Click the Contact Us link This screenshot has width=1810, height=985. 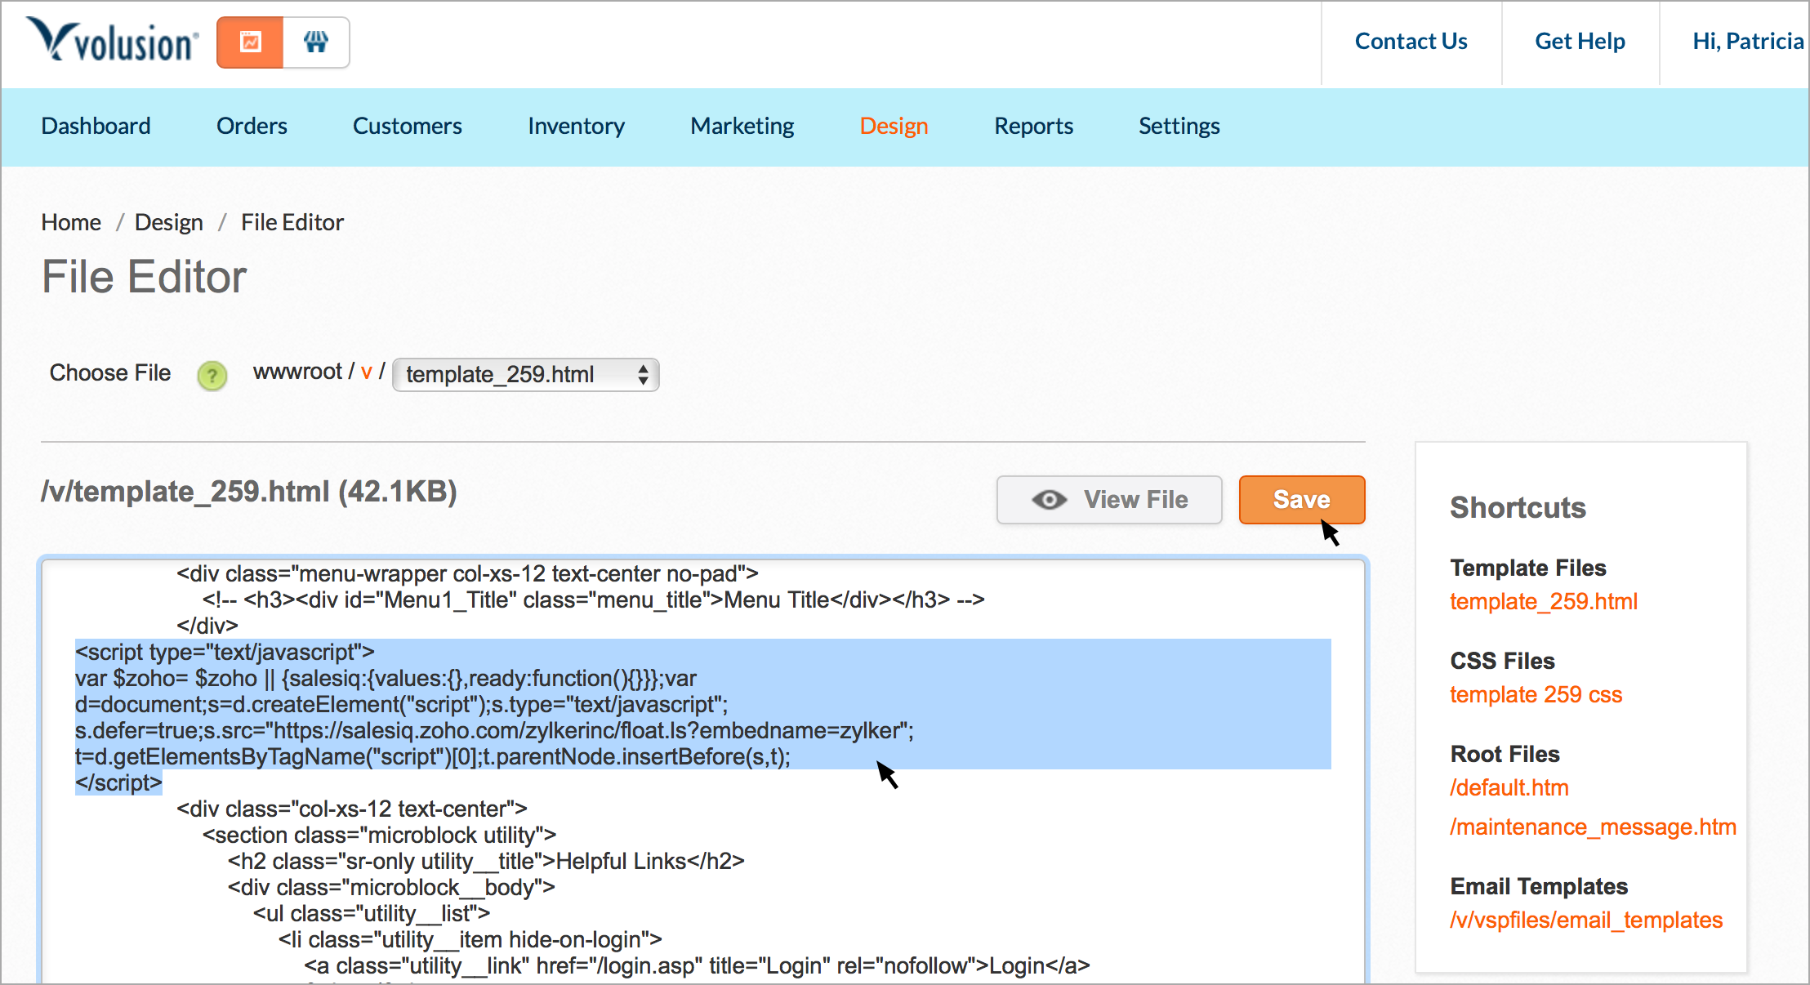1411,42
